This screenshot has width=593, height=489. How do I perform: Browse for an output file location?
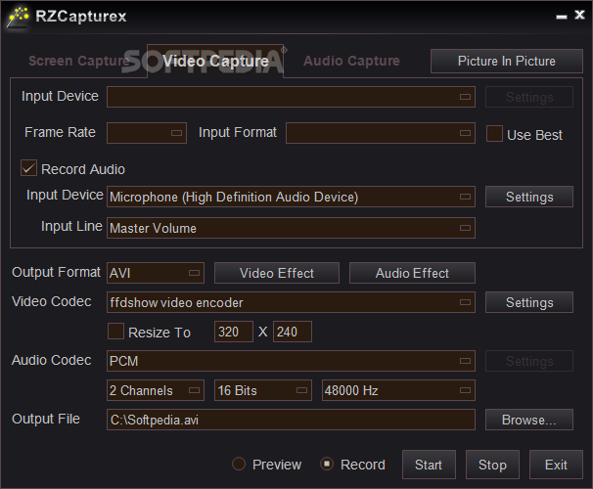(529, 420)
